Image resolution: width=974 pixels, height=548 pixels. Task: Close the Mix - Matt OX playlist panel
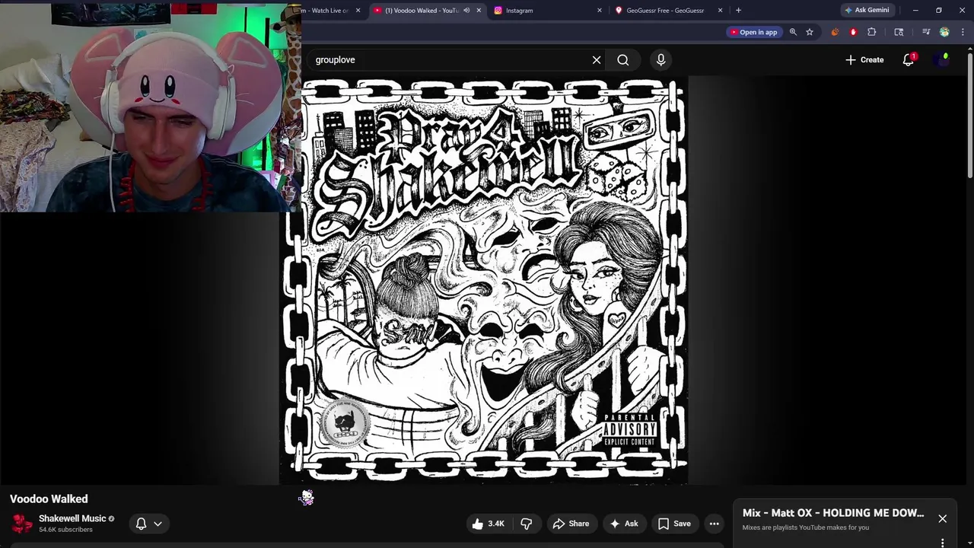(942, 518)
